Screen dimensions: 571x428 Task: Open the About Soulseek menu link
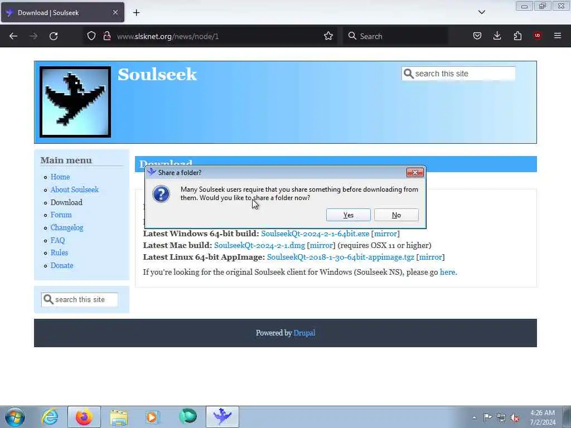click(x=75, y=189)
